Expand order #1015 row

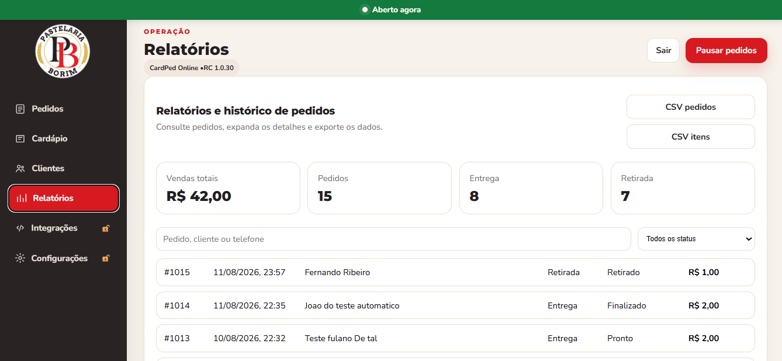[455, 272]
